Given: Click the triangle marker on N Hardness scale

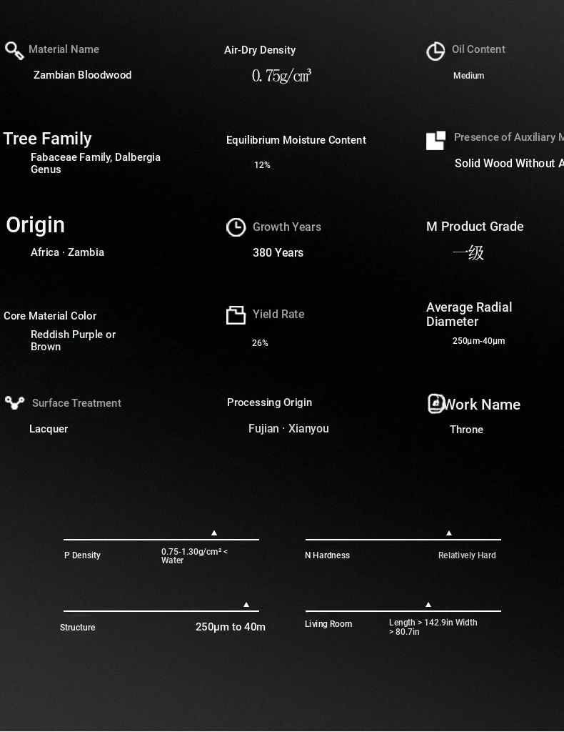Looking at the screenshot, I should (x=449, y=533).
